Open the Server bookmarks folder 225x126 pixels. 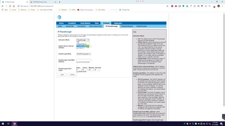pos(13,10)
